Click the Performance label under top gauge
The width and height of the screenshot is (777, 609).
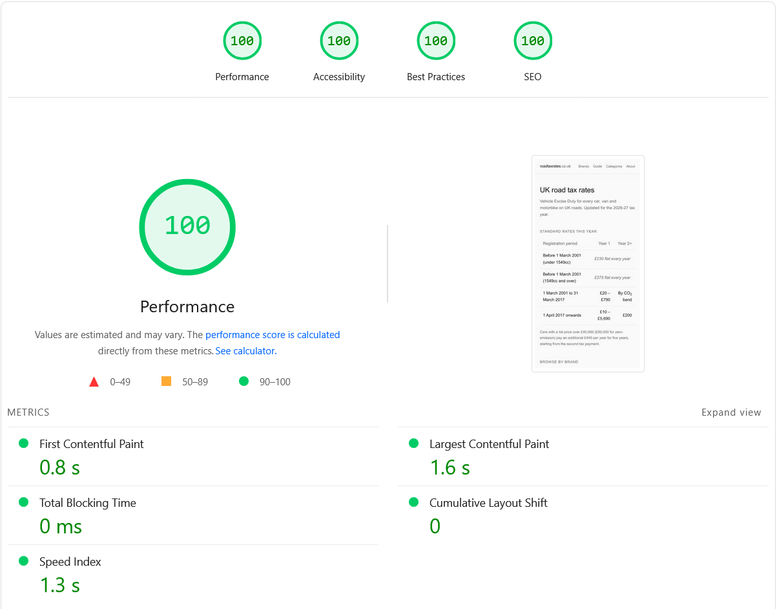[x=242, y=77]
